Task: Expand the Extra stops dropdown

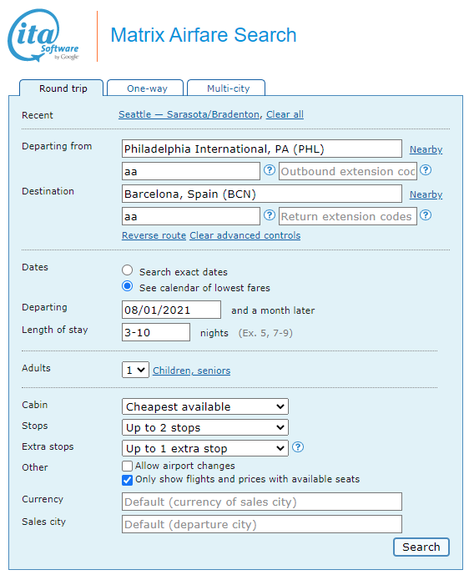Action: 205,448
